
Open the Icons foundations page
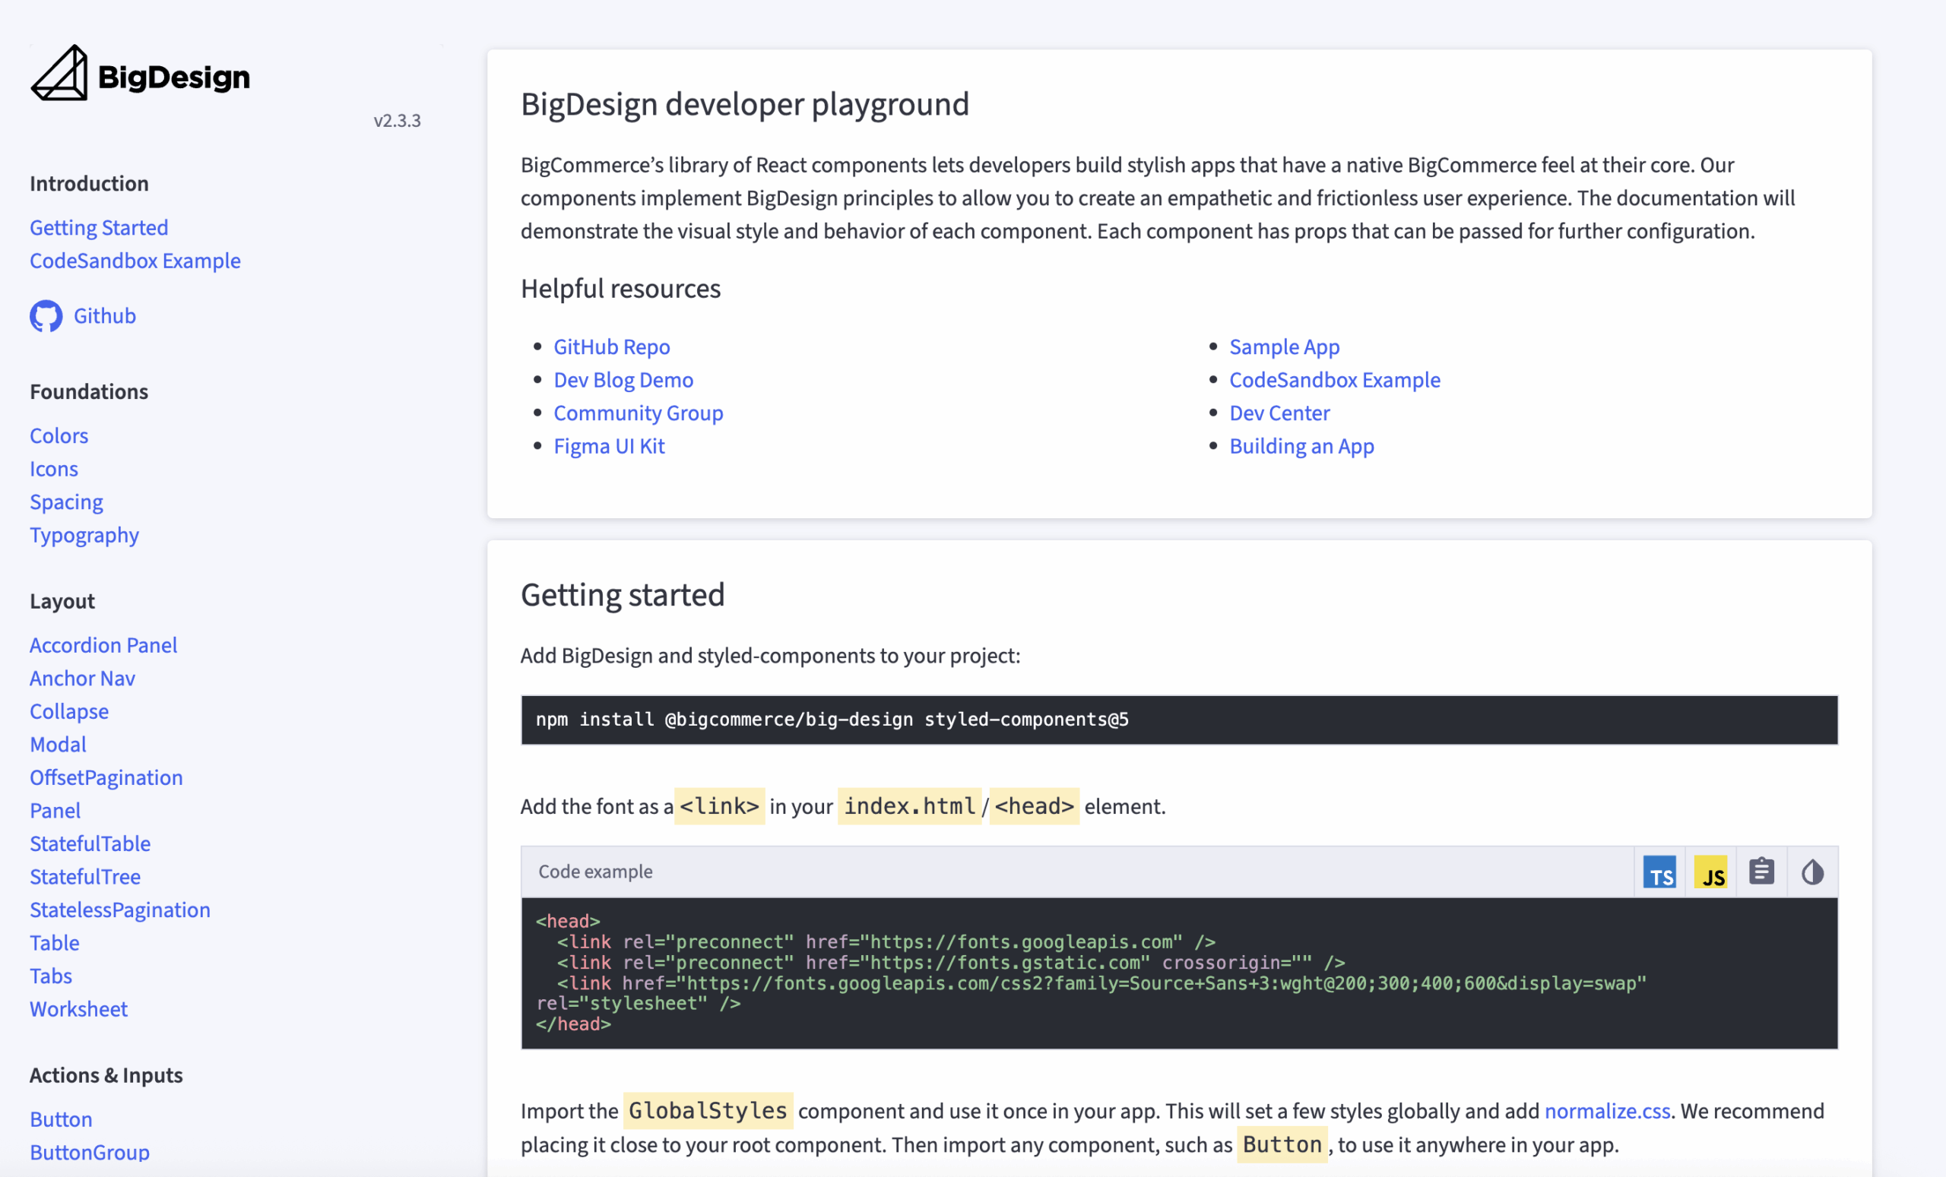pyautogui.click(x=54, y=469)
